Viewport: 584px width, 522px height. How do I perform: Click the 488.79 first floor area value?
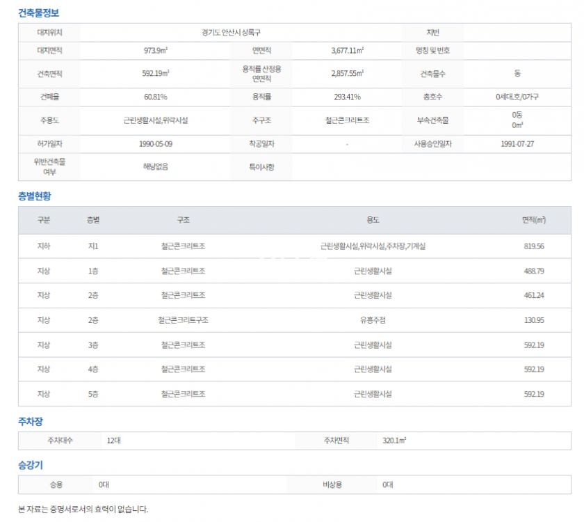pos(534,271)
